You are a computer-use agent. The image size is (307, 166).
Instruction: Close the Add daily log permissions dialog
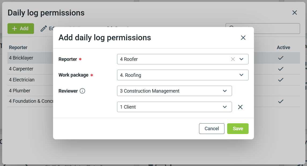[x=243, y=38]
